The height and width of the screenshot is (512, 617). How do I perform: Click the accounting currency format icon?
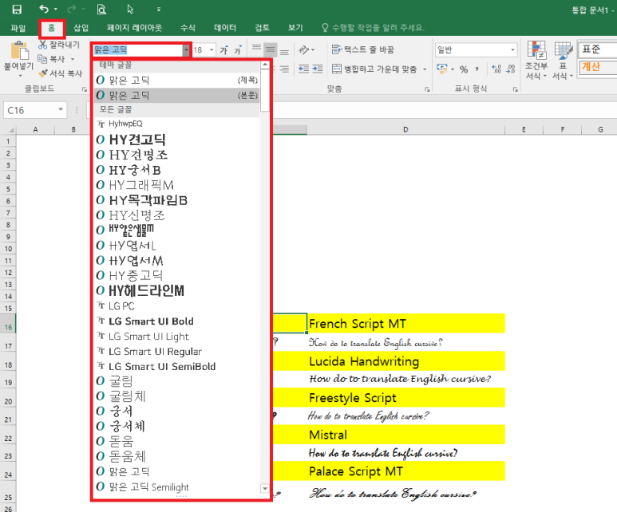[x=442, y=69]
